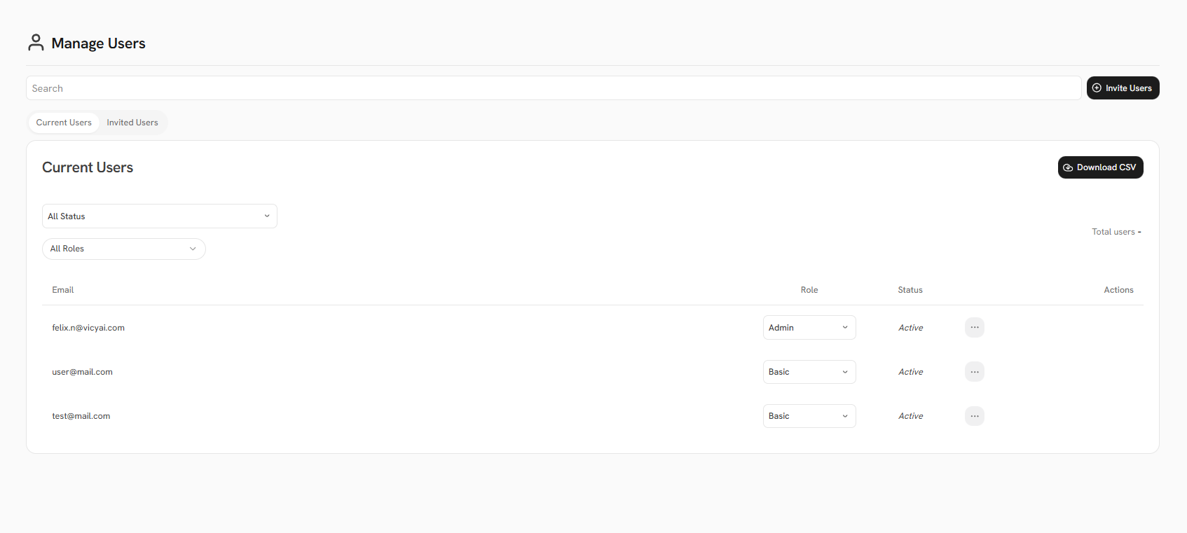Change role dropdown for user@mail.com
The width and height of the screenshot is (1187, 533).
(x=809, y=372)
